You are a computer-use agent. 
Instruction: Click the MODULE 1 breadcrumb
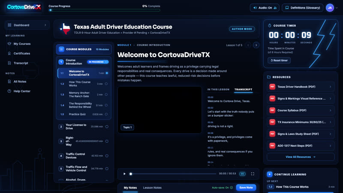click(124, 45)
